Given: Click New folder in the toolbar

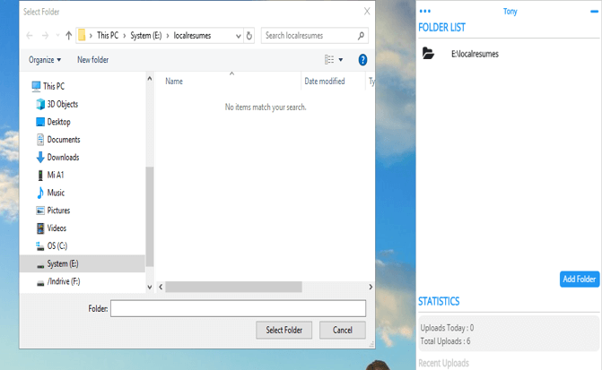Looking at the screenshot, I should (x=92, y=60).
